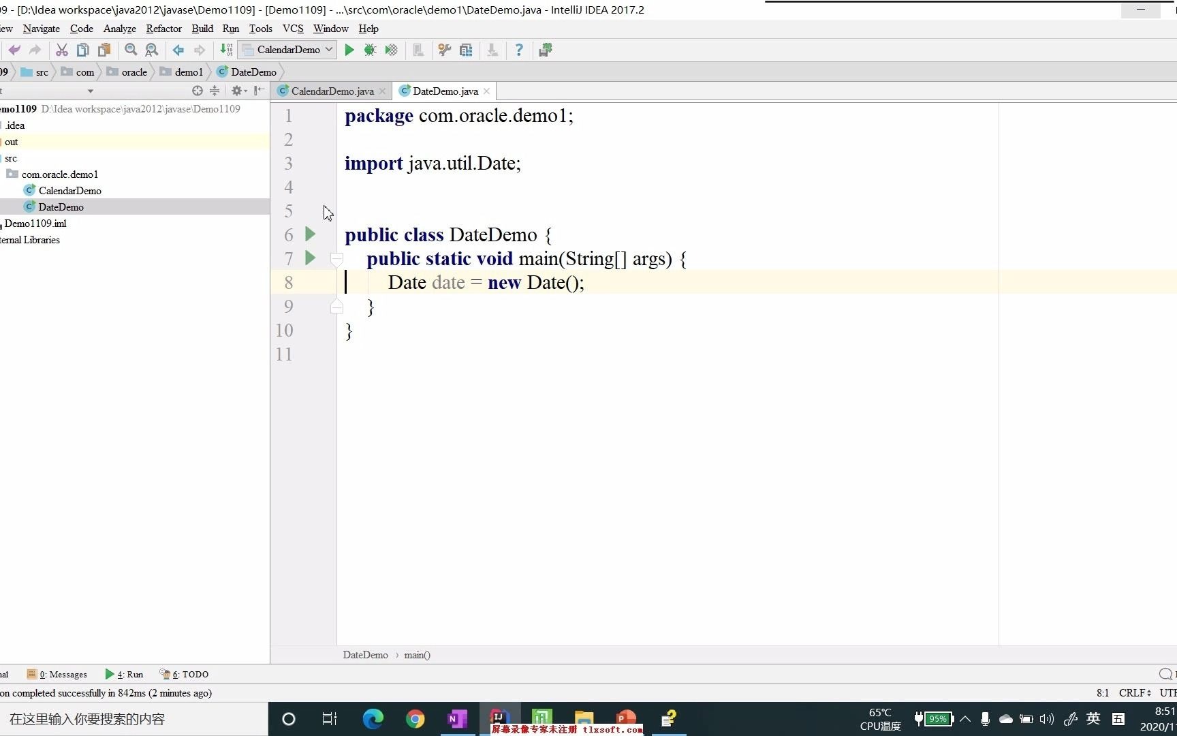Open the Analyze menu

pyautogui.click(x=120, y=29)
